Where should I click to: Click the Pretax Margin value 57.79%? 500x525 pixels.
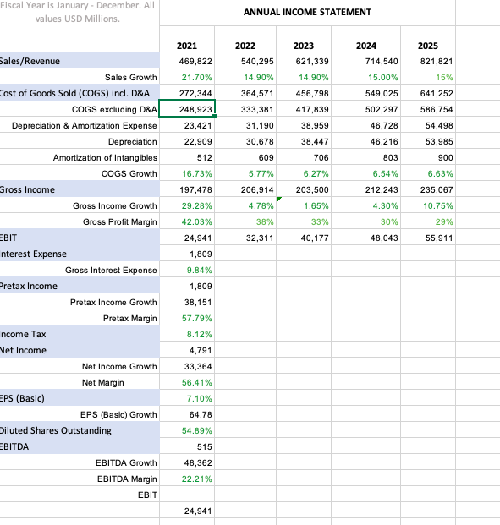click(x=187, y=318)
